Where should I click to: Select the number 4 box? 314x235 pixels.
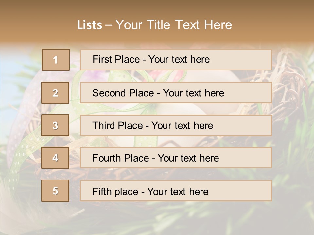pyautogui.click(x=55, y=158)
